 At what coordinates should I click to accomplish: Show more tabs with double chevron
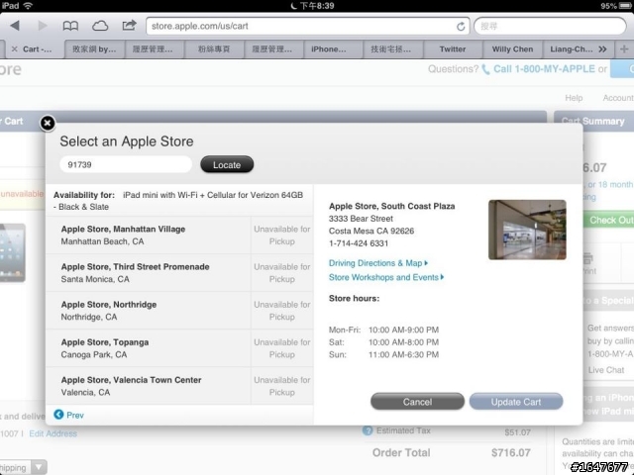click(x=602, y=49)
